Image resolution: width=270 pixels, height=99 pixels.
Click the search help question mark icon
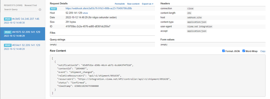[x=40, y=10]
